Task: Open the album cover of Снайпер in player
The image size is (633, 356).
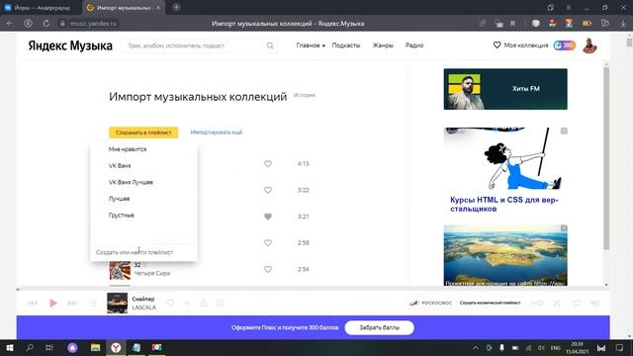Action: pos(117,303)
